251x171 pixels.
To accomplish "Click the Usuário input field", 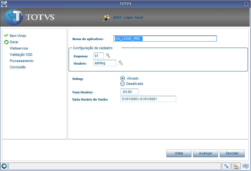I will click(105, 63).
